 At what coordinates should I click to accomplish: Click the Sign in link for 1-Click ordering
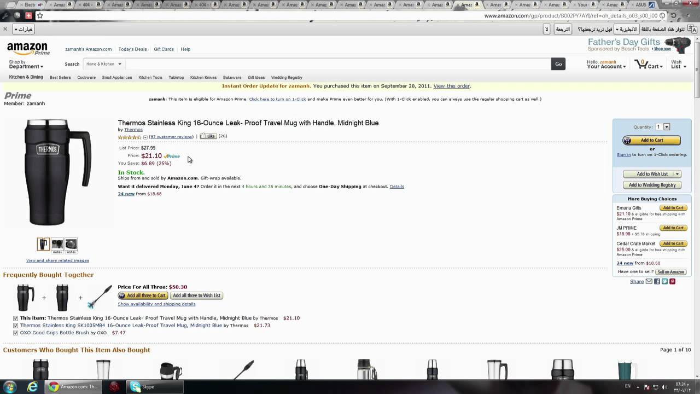[x=623, y=155]
